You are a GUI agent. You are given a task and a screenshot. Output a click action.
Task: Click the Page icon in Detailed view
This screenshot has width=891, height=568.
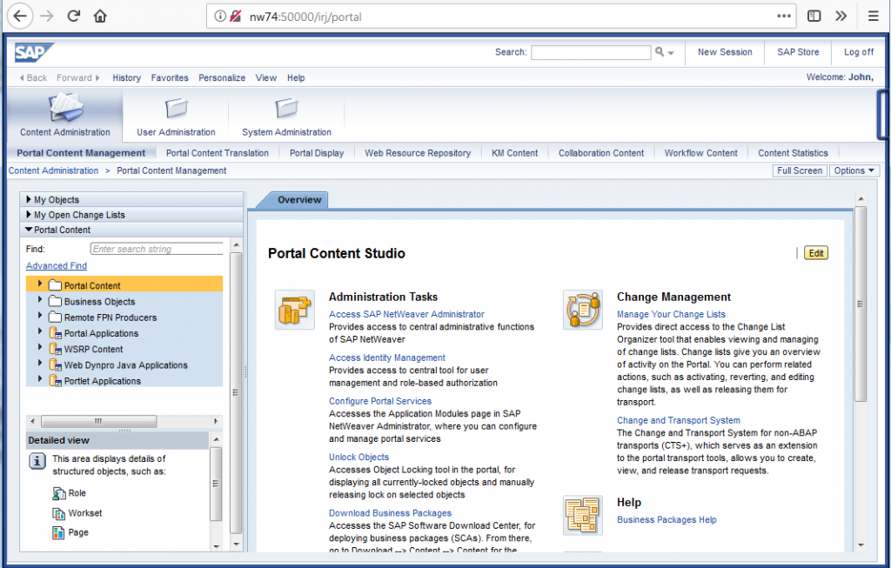(58, 533)
